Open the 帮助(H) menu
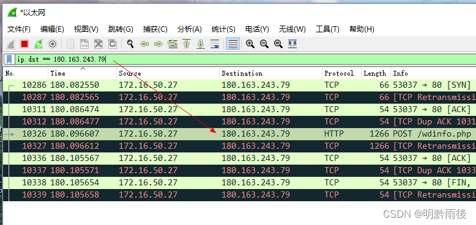Viewport: 476px width, 225px height. coord(362,29)
